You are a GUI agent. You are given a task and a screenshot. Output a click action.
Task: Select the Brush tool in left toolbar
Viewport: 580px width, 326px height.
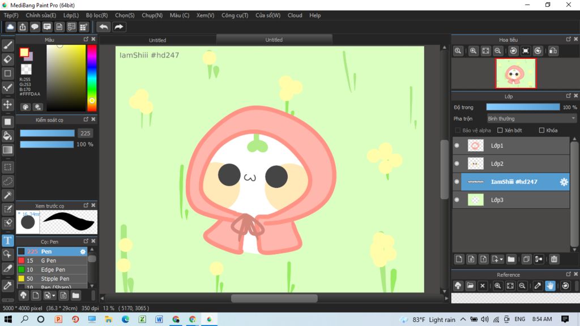pyautogui.click(x=8, y=45)
